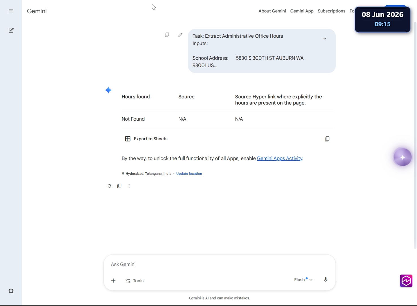Click the 'Hyderabad, Telangana, India' location text
Image resolution: width=417 pixels, height=306 pixels.
tap(149, 174)
